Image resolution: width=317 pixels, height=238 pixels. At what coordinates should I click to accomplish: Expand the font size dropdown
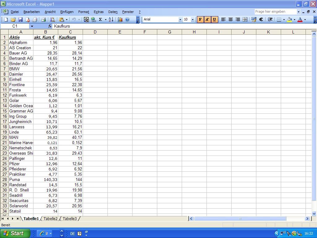193,20
